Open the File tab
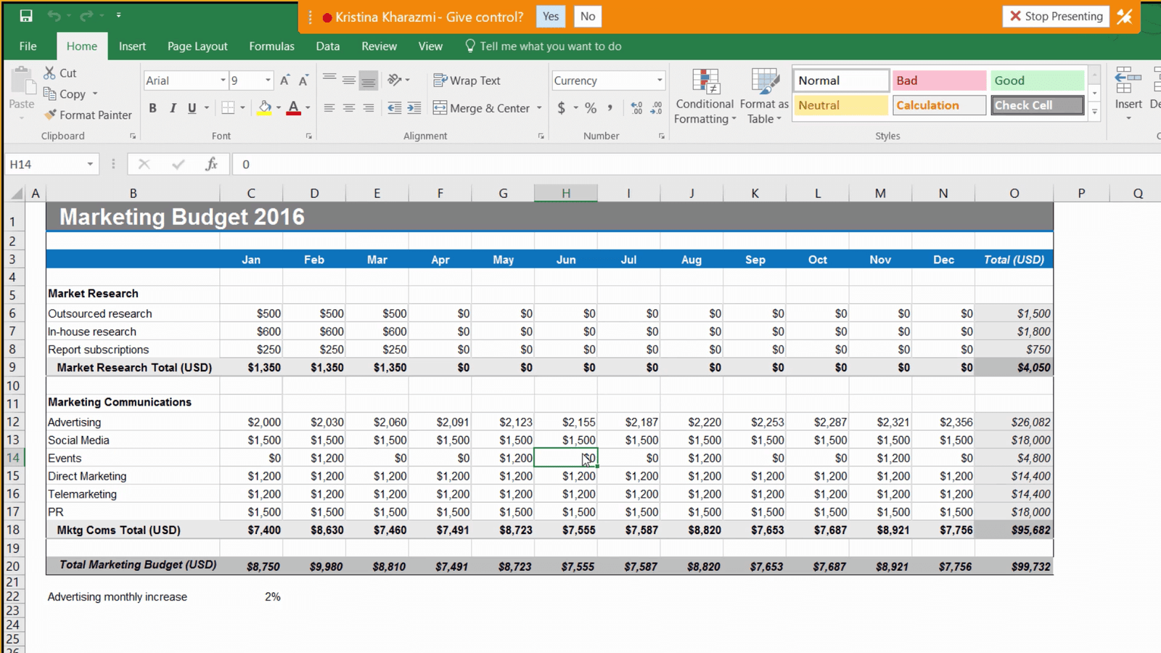1161x653 pixels. tap(28, 46)
